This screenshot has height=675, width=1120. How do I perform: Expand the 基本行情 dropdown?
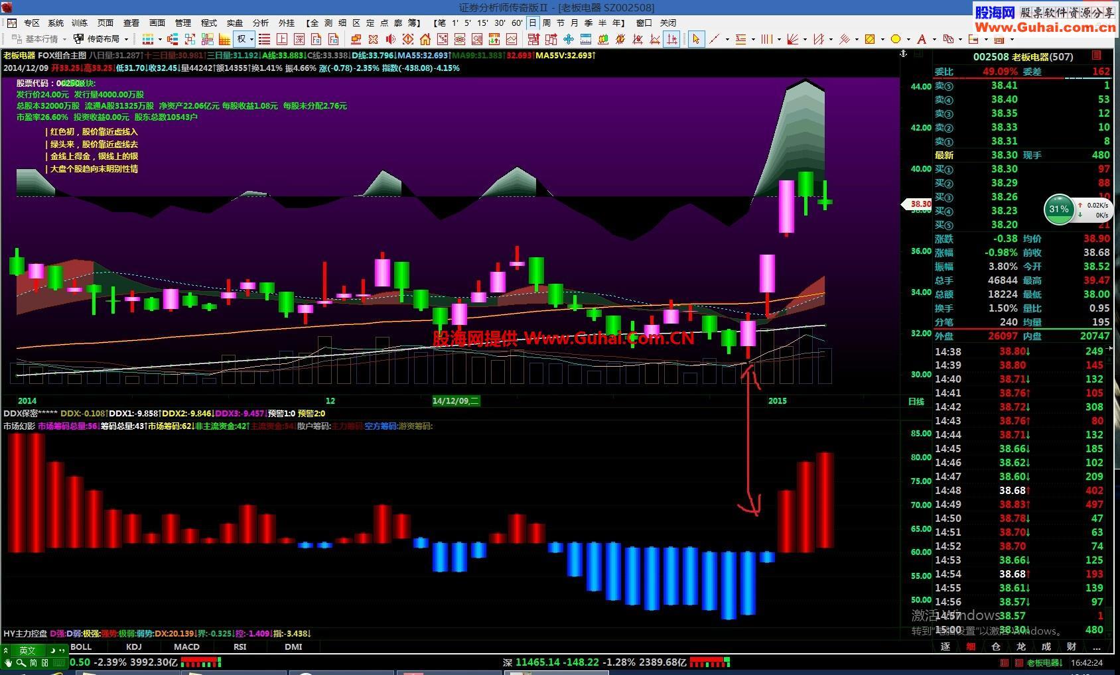coord(64,39)
